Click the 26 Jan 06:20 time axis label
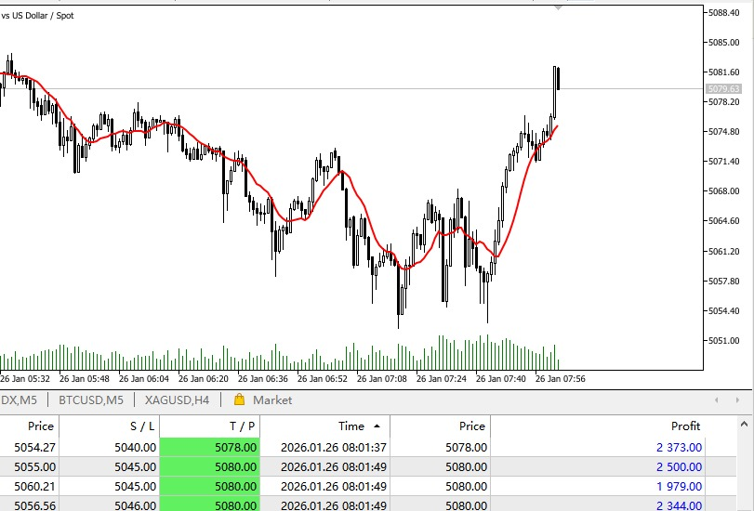The image size is (754, 511). click(x=203, y=379)
